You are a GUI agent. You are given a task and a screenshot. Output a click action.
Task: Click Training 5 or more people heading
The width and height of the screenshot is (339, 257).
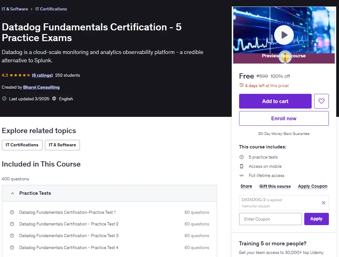tap(273, 244)
